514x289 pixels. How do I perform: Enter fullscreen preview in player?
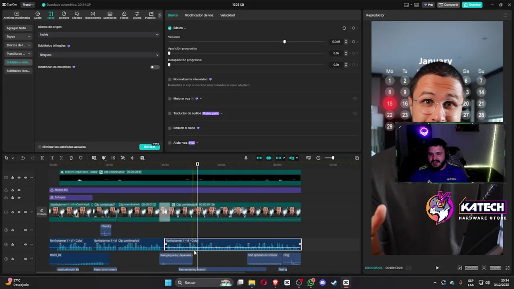click(x=508, y=268)
